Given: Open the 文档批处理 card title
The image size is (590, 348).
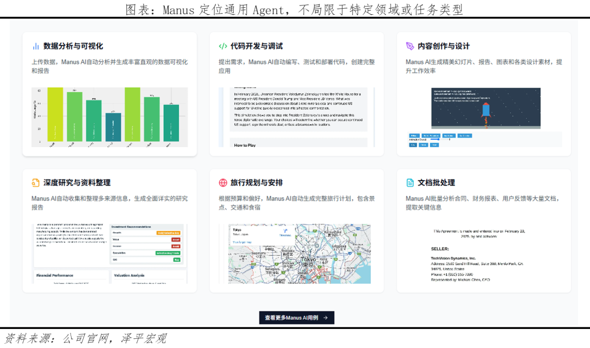Looking at the screenshot, I should pos(436,183).
